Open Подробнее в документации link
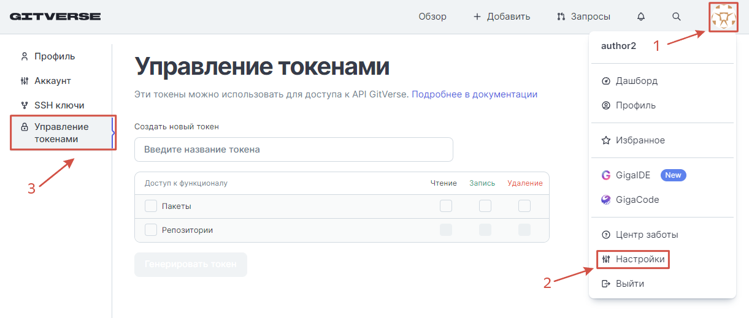This screenshot has height=318, width=749. (x=474, y=94)
